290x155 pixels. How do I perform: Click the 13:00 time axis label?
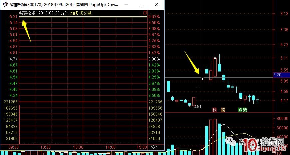pos(78,147)
